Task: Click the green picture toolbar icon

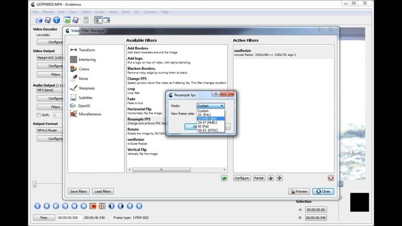Action: 67,20
